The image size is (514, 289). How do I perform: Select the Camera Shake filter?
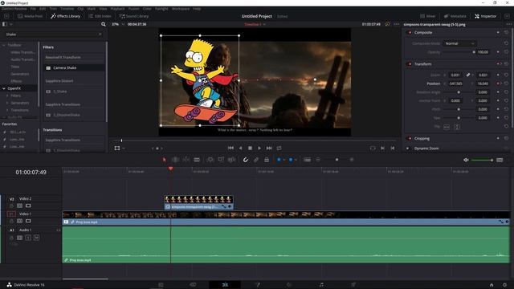(74, 67)
